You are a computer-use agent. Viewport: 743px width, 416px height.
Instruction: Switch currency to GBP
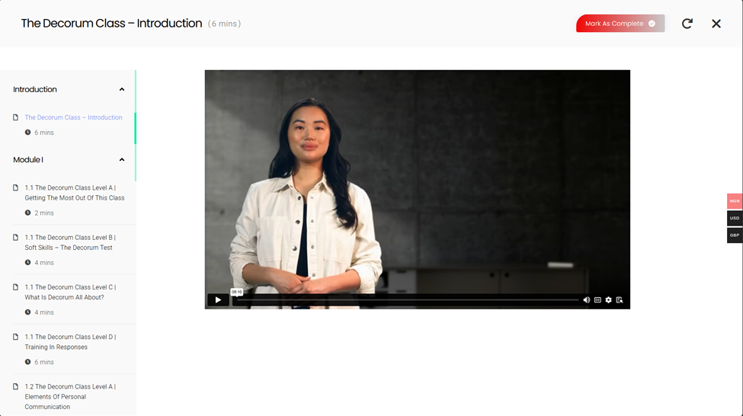pos(735,235)
